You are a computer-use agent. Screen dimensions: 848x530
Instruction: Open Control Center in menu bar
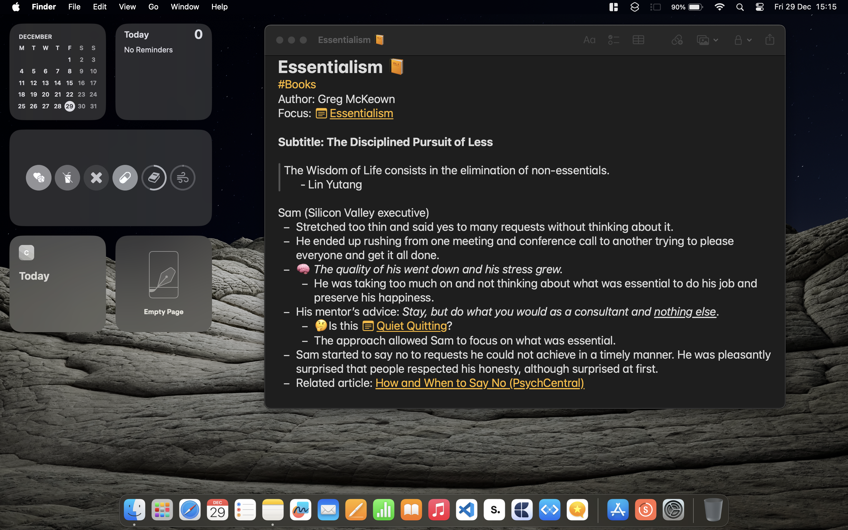(x=759, y=7)
